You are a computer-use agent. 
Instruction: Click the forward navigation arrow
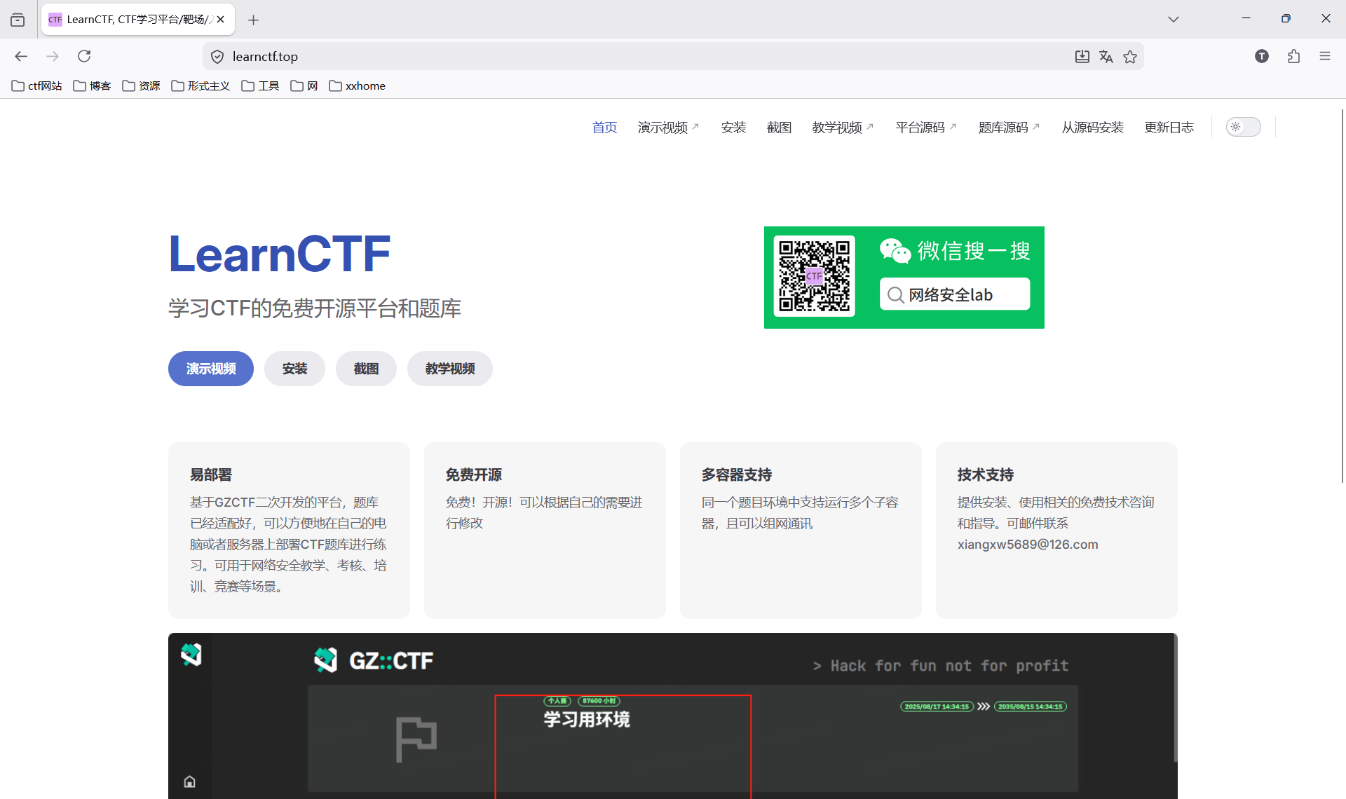(53, 56)
